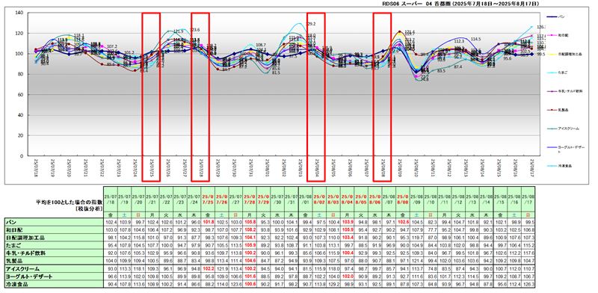This screenshot has height=293, width=598.
Task: Select the 和日配 row header in the table
Action: tap(53, 229)
